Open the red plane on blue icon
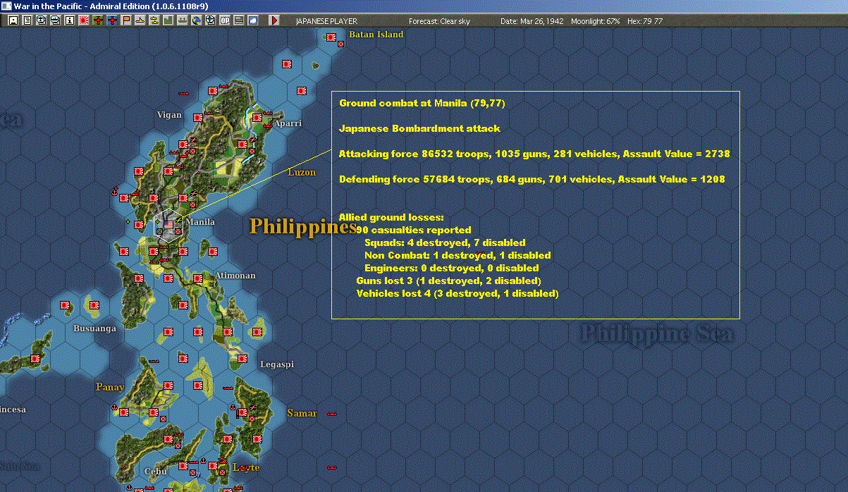Image resolution: width=848 pixels, height=492 pixels. (112, 20)
